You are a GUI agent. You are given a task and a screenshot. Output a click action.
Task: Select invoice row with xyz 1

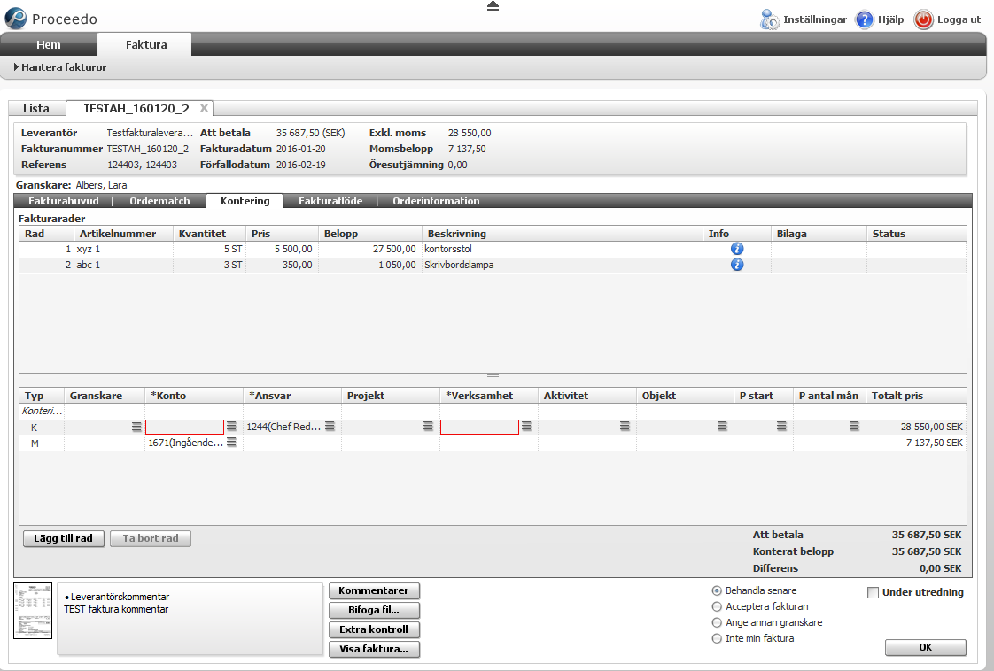(493, 249)
